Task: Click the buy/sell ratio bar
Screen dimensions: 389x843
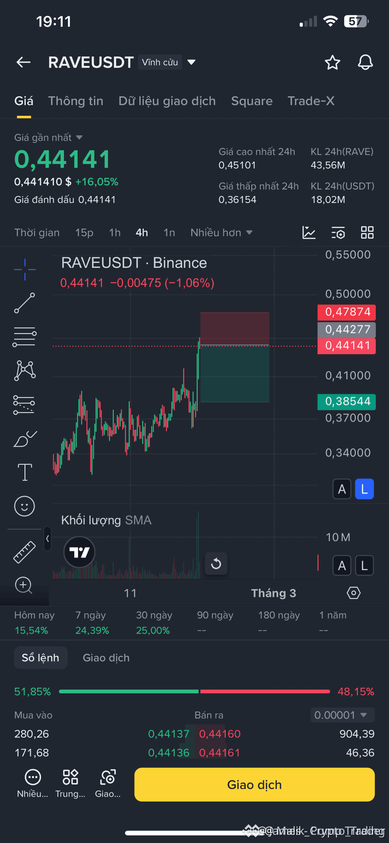Action: (194, 692)
